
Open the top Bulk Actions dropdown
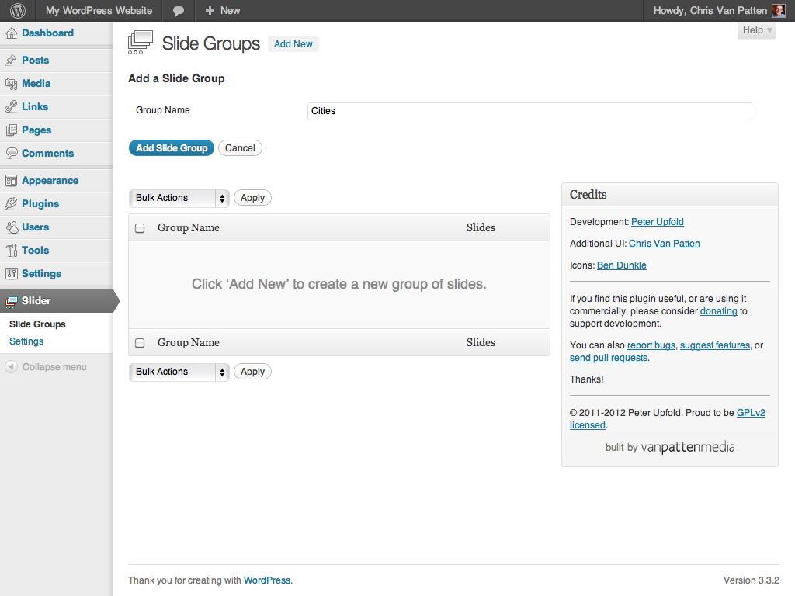pos(179,198)
